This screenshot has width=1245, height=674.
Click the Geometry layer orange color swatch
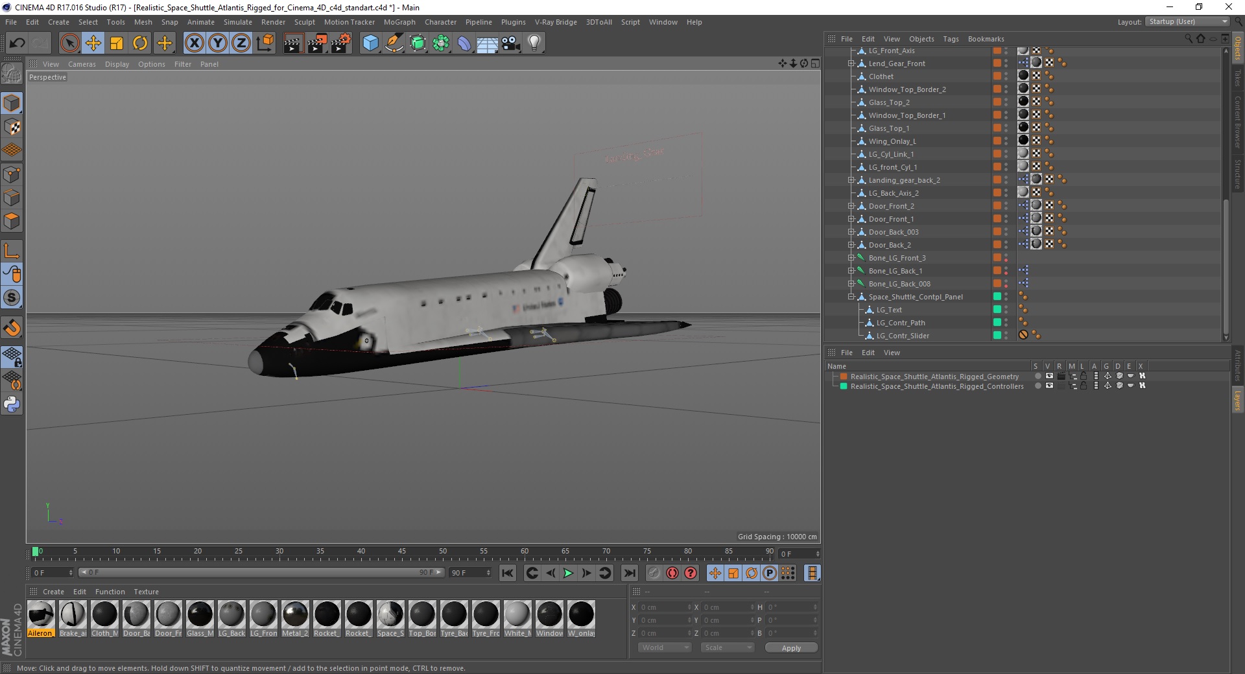tap(844, 377)
